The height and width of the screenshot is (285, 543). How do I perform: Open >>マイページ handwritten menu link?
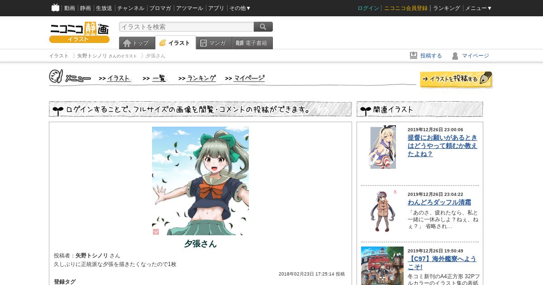coord(245,78)
